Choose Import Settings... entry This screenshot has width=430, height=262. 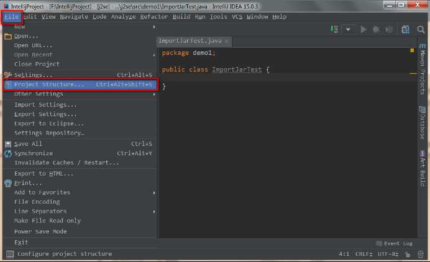(x=80, y=105)
